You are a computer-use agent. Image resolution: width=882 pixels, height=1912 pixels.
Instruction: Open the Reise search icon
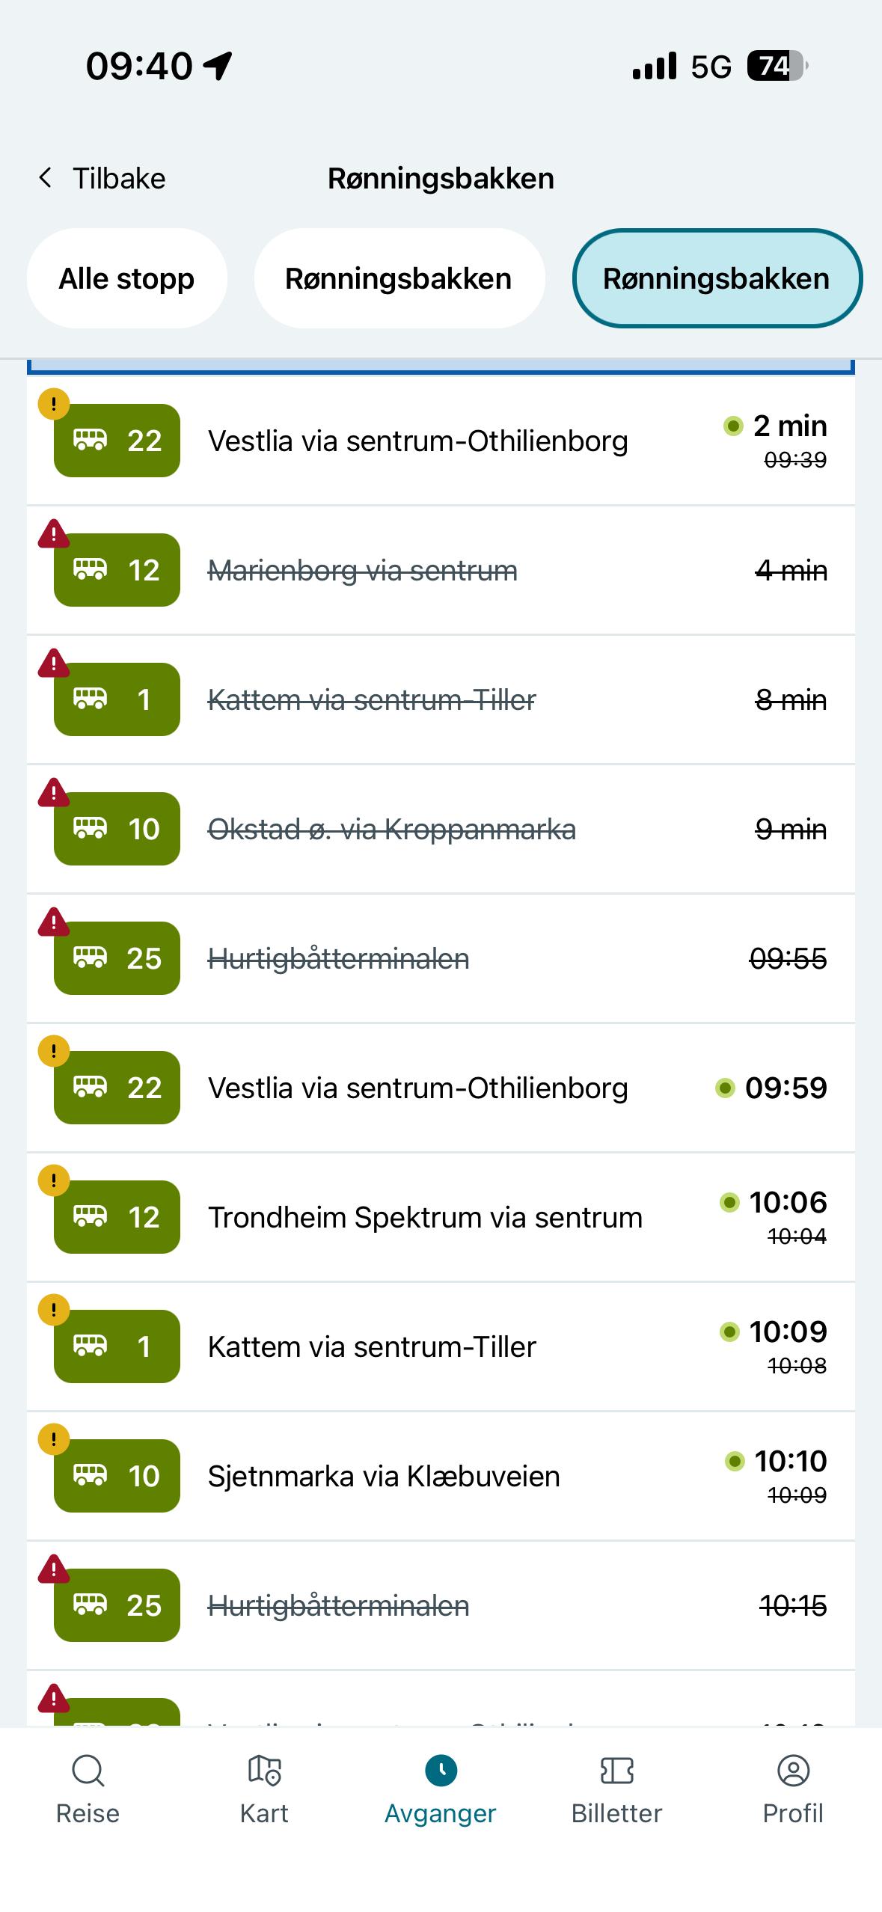(x=88, y=1770)
